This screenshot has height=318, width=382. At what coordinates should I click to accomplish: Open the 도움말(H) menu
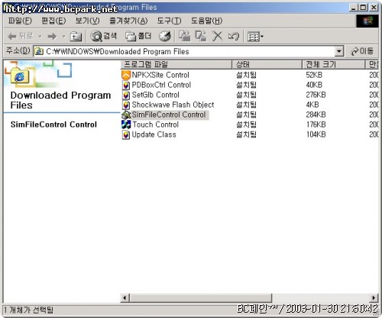tap(206, 21)
